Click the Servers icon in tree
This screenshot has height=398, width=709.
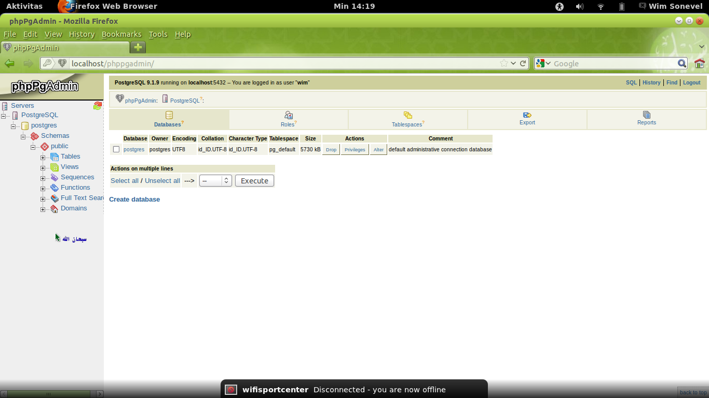pos(5,105)
